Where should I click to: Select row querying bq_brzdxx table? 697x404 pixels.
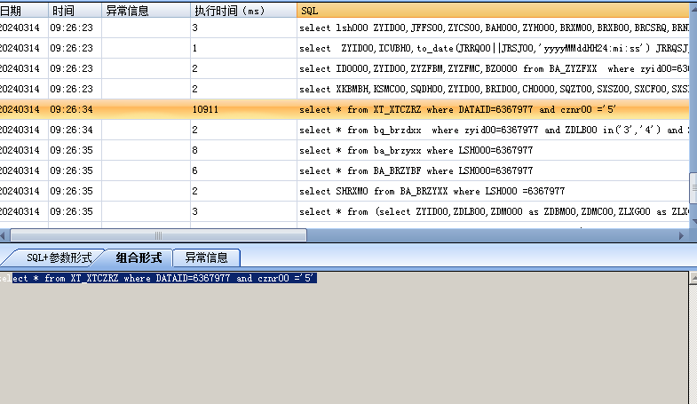(x=345, y=130)
